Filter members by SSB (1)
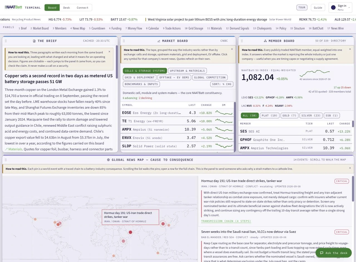Screen dimensions: 356x262 pos(332,116)
